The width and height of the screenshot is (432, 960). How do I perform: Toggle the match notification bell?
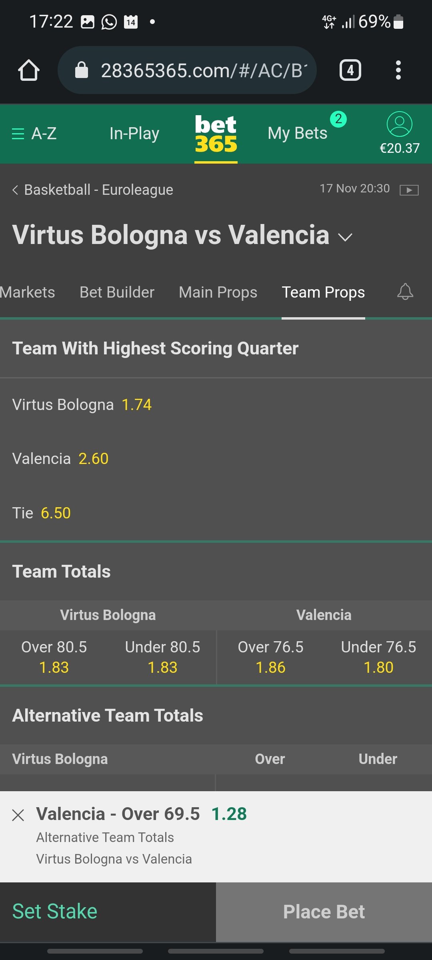click(405, 292)
